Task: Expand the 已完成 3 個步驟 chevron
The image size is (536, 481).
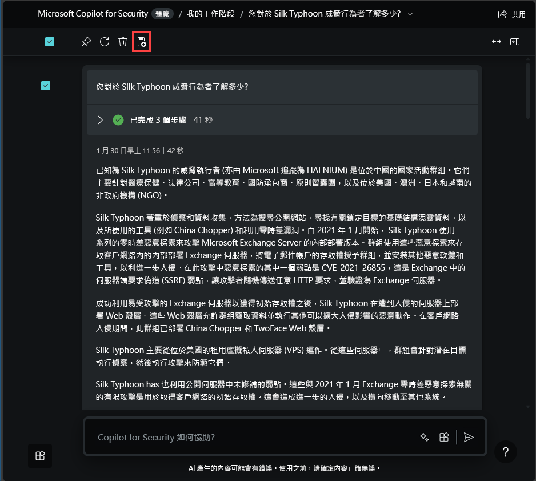Action: (x=100, y=120)
